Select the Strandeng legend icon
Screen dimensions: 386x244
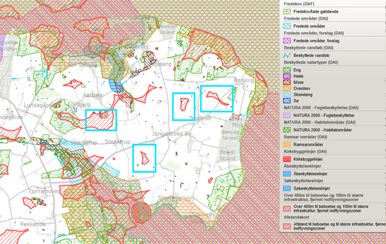click(x=287, y=95)
